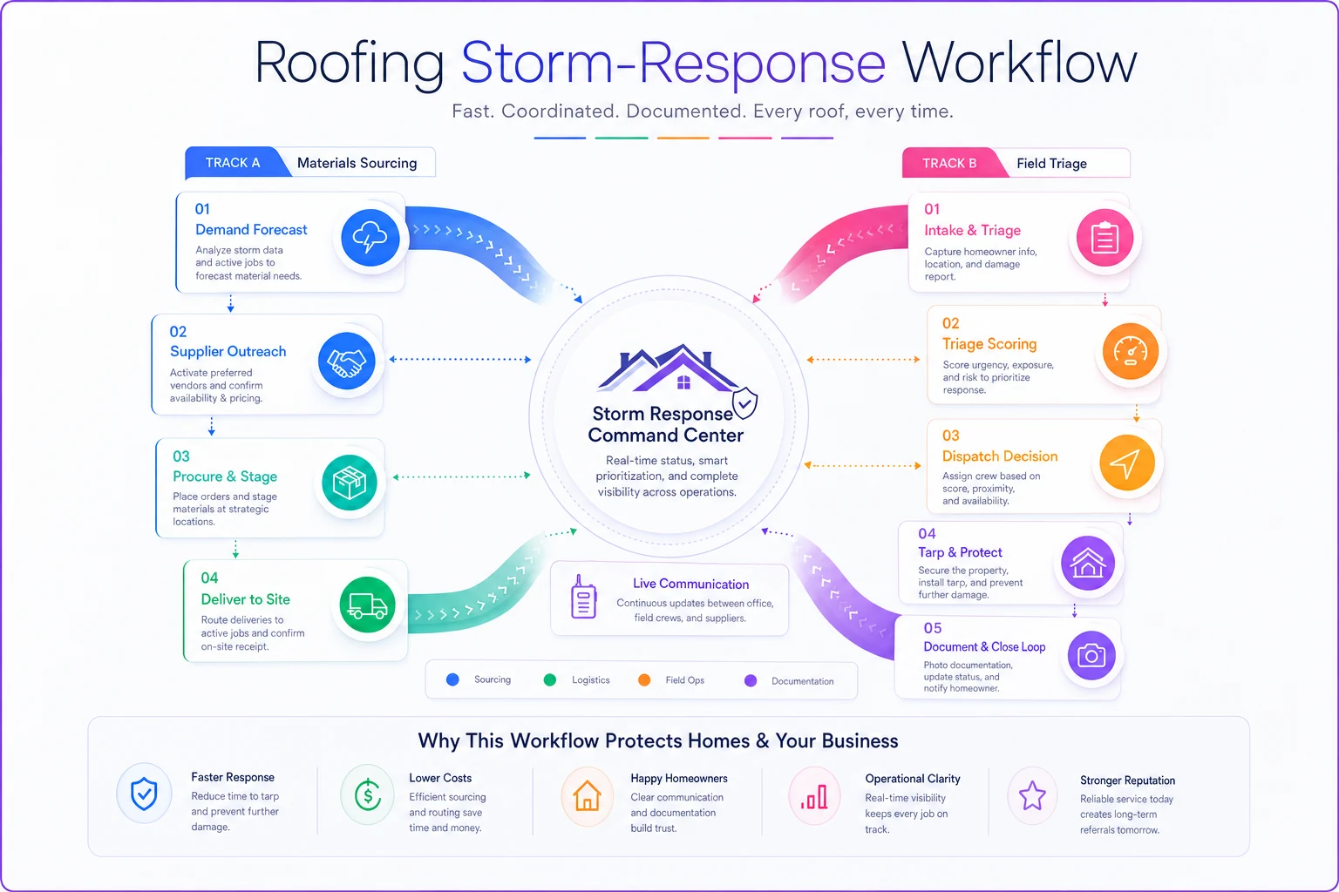Screen dimensions: 1339x892
Task: Click the Happy Homeowners house icon
Action: coord(588,795)
